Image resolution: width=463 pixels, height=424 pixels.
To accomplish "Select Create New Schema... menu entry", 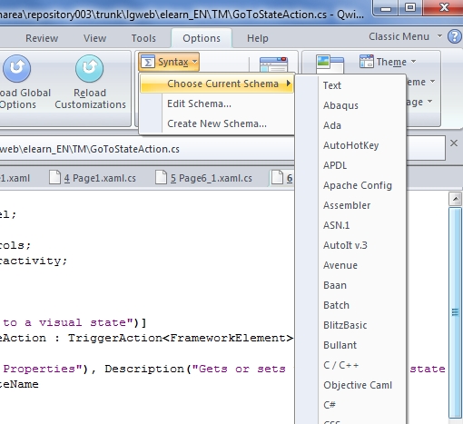I will click(217, 123).
